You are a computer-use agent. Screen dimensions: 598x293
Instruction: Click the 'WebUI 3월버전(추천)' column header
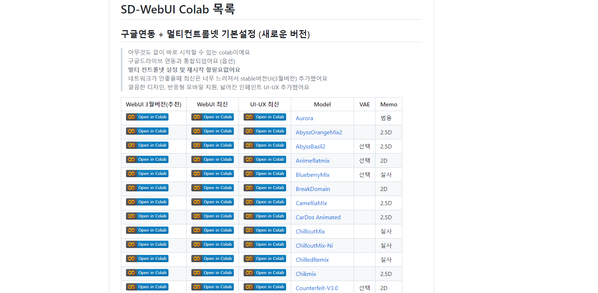[x=154, y=104]
